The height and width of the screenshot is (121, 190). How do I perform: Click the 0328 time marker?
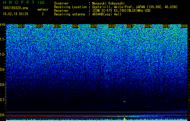(x=148, y=26)
